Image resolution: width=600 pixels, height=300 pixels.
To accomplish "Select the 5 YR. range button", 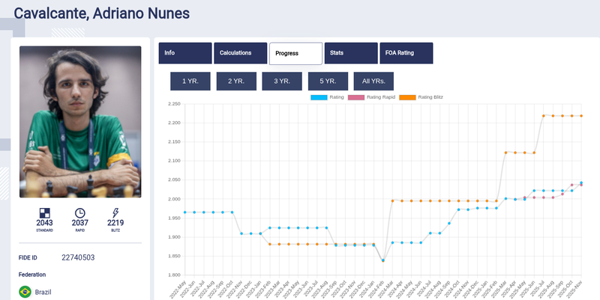I will (x=327, y=82).
